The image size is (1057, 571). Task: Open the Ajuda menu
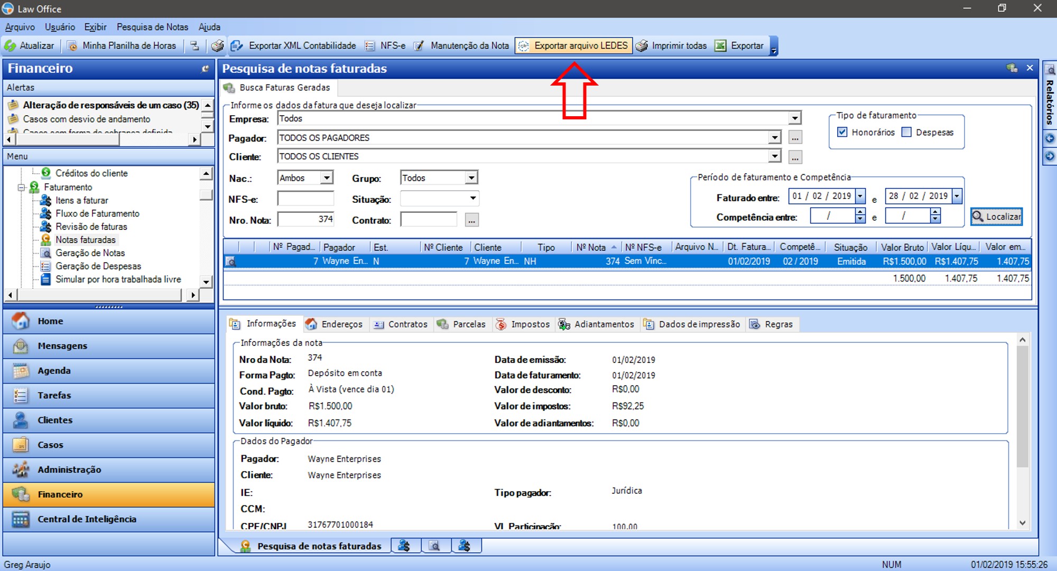(x=209, y=27)
